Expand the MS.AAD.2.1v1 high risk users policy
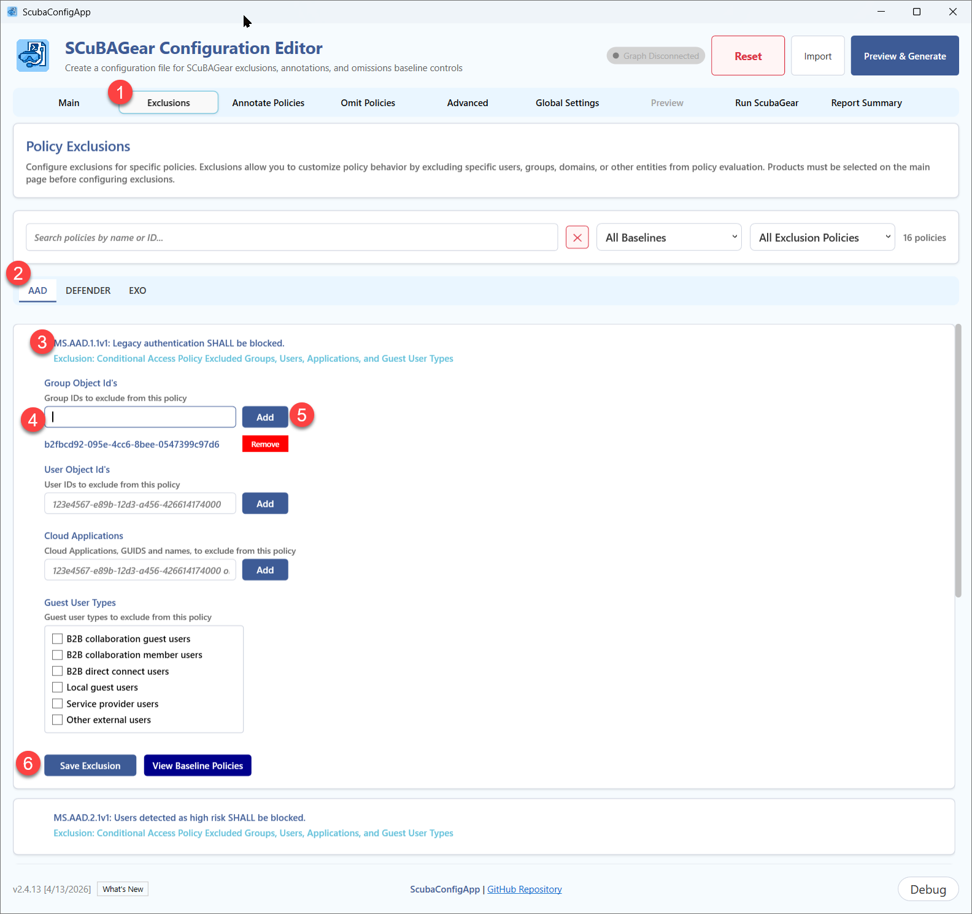Screen dimensions: 972x914 click(179, 818)
